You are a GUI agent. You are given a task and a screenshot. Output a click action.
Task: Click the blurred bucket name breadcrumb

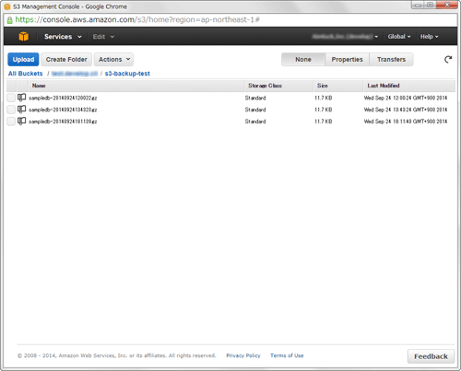click(75, 74)
